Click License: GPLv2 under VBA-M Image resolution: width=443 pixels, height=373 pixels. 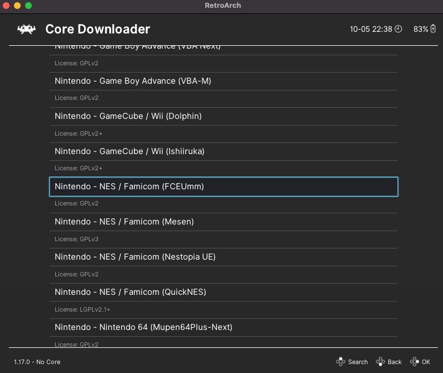[x=76, y=98]
